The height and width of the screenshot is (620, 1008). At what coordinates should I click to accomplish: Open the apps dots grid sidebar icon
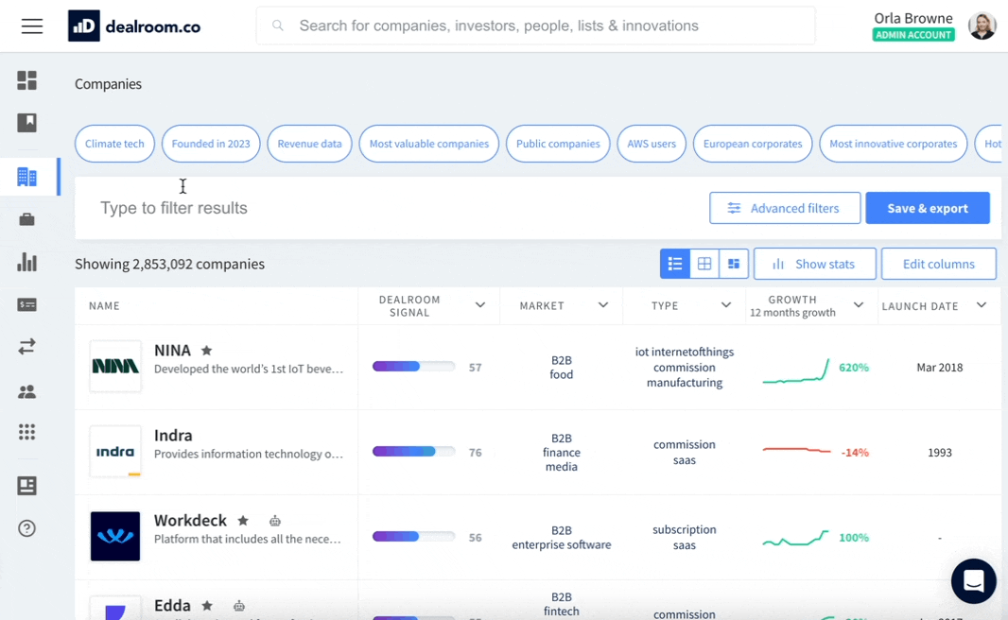(27, 433)
